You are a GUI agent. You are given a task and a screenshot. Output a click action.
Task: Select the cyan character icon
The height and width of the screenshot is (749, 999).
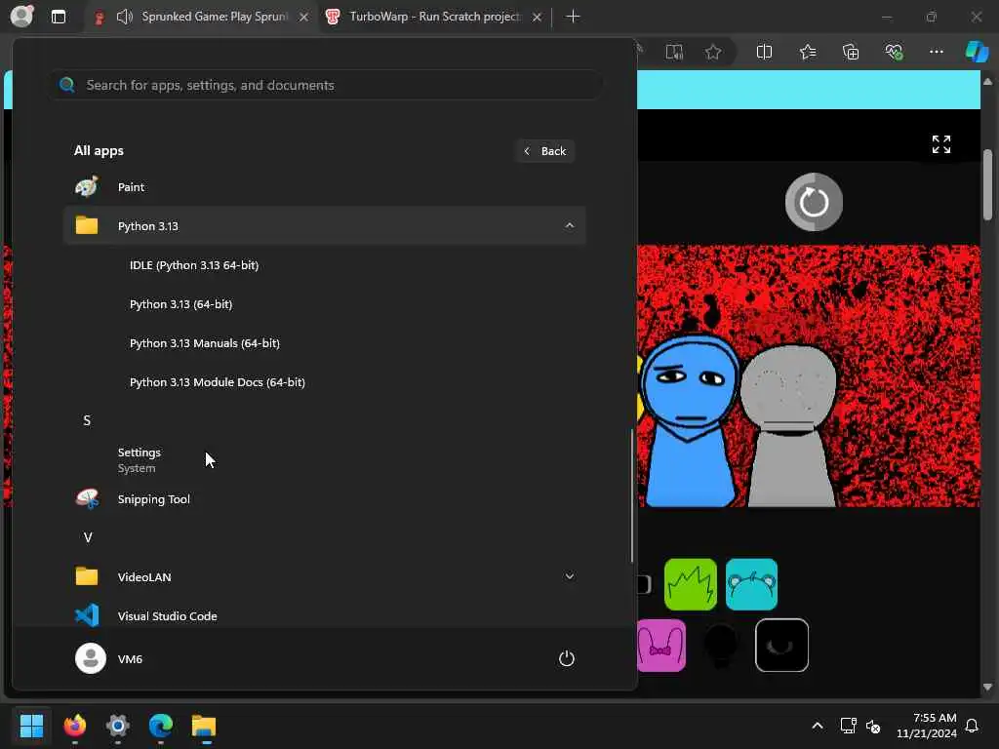click(x=751, y=584)
